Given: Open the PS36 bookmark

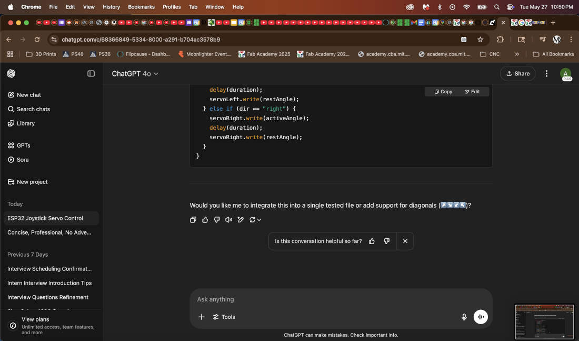Looking at the screenshot, I should [x=100, y=54].
